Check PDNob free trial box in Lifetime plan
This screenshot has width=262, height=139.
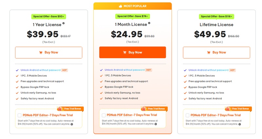click(x=188, y=115)
